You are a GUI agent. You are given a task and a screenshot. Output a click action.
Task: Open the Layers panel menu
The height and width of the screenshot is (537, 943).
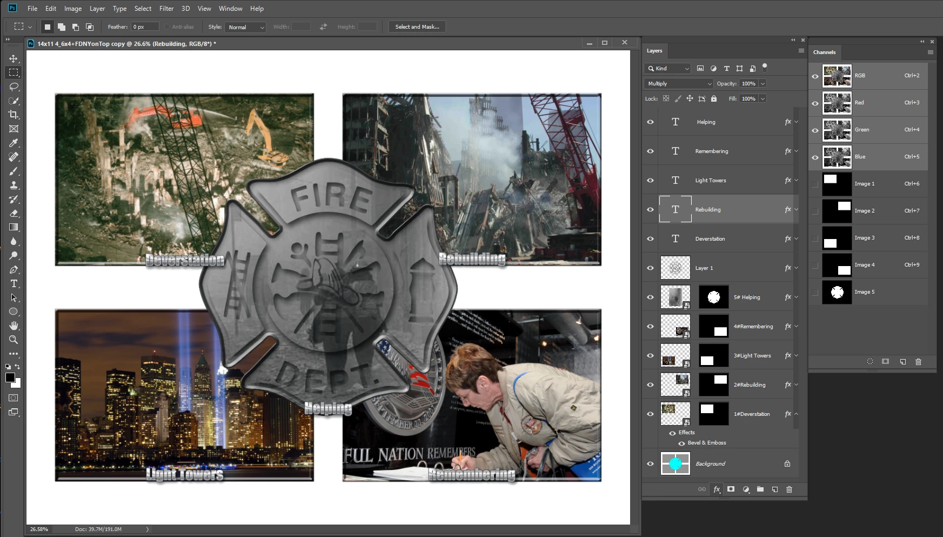[x=801, y=51]
